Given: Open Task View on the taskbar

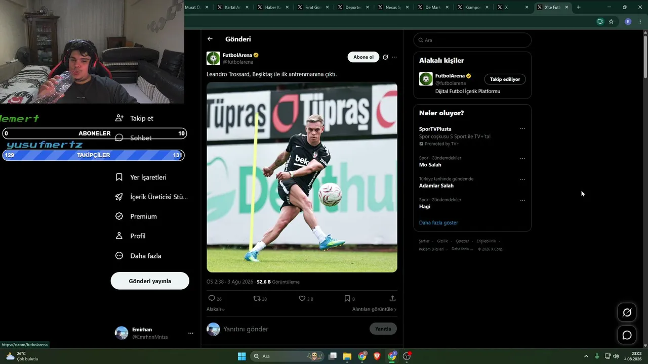Looking at the screenshot, I should point(333,356).
